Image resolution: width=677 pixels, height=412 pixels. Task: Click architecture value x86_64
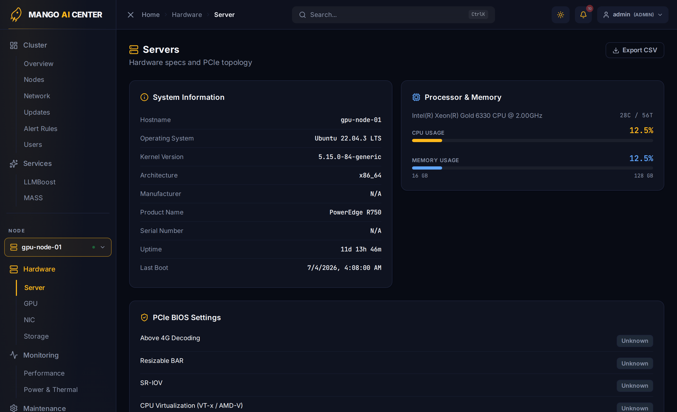[370, 175]
